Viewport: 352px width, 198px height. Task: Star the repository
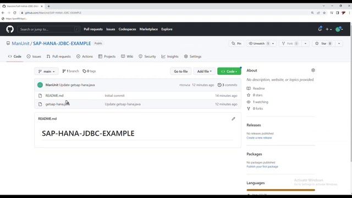tap(324, 43)
